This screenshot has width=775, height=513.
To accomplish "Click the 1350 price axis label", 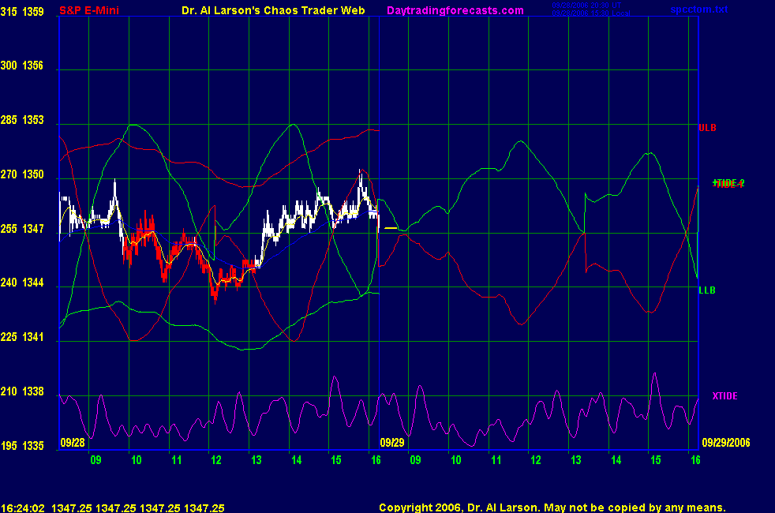I will [x=36, y=174].
